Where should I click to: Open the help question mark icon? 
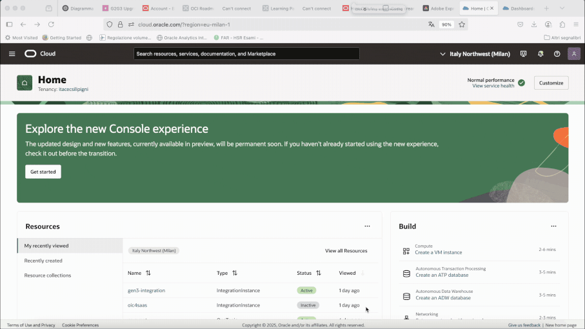557,54
